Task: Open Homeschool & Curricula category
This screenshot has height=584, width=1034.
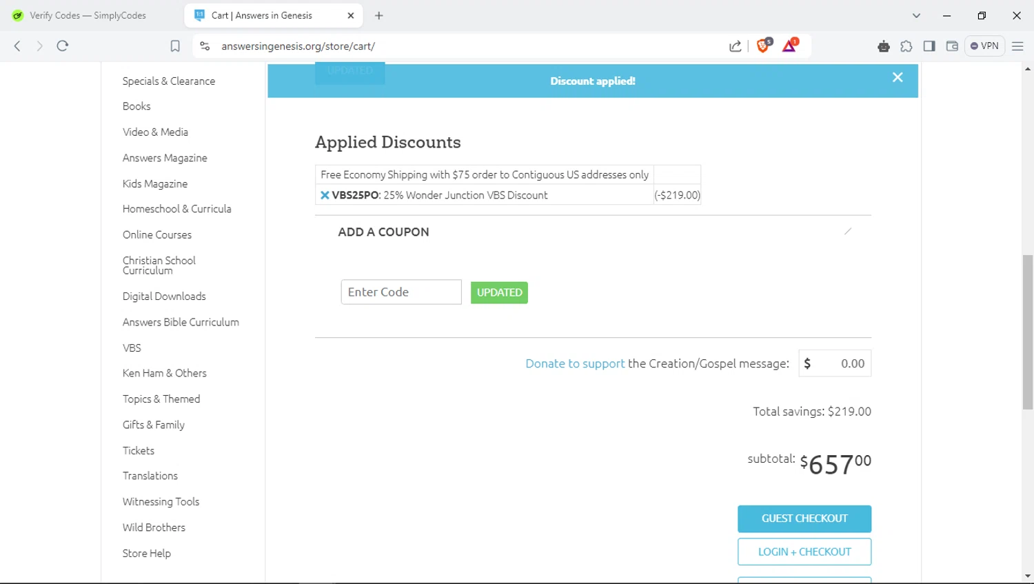Action: pyautogui.click(x=177, y=209)
